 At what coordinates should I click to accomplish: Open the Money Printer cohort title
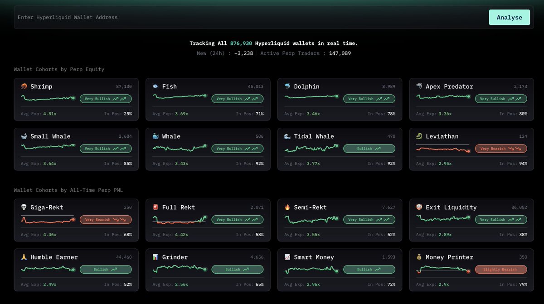(x=449, y=257)
